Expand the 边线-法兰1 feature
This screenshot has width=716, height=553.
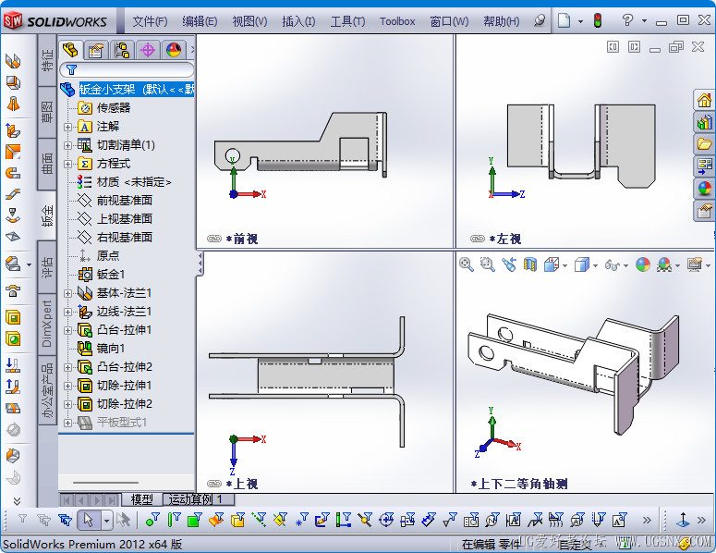[x=67, y=312]
